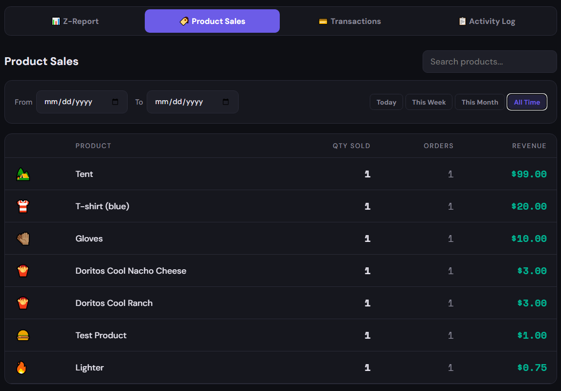This screenshot has height=391, width=561.
Task: Filter sales by This Week
Action: 428,102
